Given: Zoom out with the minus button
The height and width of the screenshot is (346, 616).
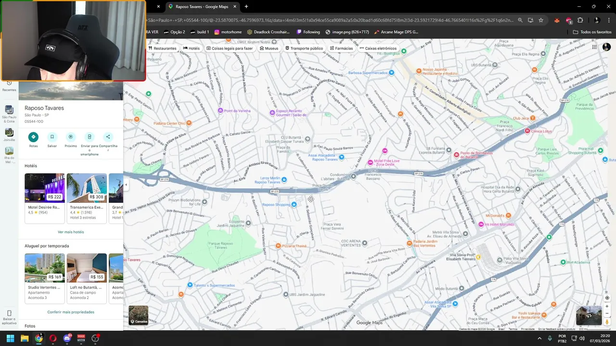Looking at the screenshot, I should click(x=607, y=313).
